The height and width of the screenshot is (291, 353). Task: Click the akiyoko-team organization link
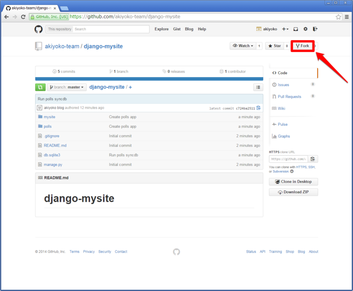[x=62, y=46]
